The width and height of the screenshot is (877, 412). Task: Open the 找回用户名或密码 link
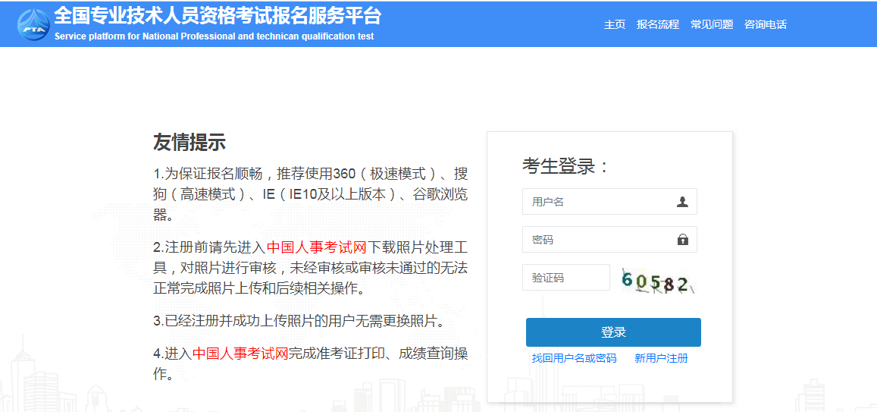[574, 358]
